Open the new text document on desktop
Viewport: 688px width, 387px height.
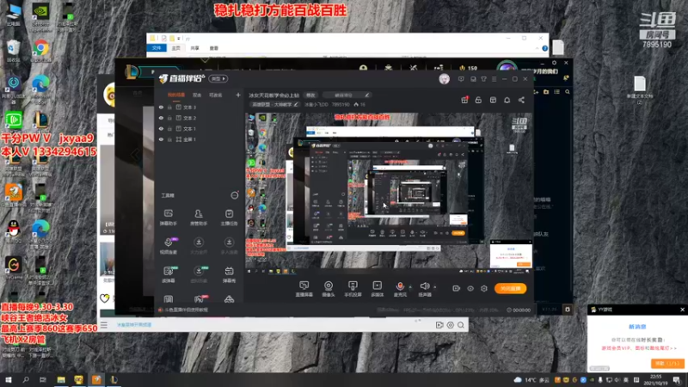640,90
